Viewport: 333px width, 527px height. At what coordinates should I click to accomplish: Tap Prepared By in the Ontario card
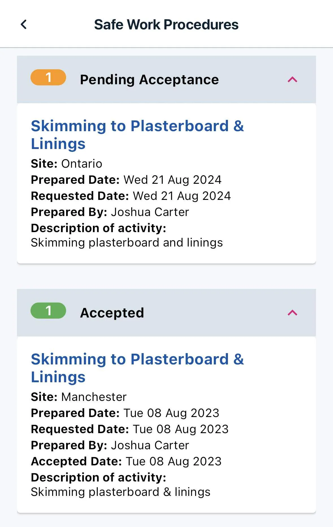coord(110,212)
